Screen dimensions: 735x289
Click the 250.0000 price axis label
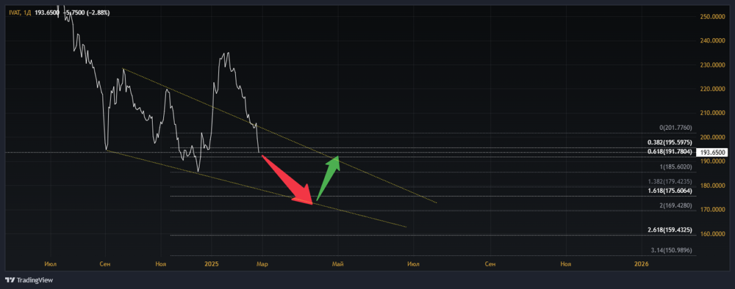click(x=712, y=17)
